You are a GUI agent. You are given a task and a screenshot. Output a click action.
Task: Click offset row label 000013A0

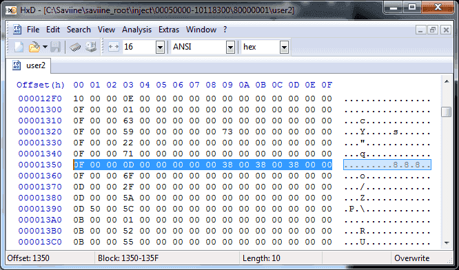click(40, 220)
